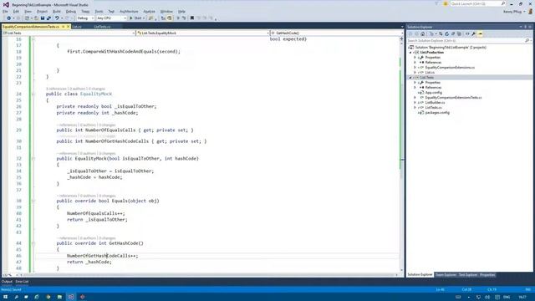Click the search magnifier icon in Solution Explorer
Screen dimensions: 535x301
pos(527,41)
